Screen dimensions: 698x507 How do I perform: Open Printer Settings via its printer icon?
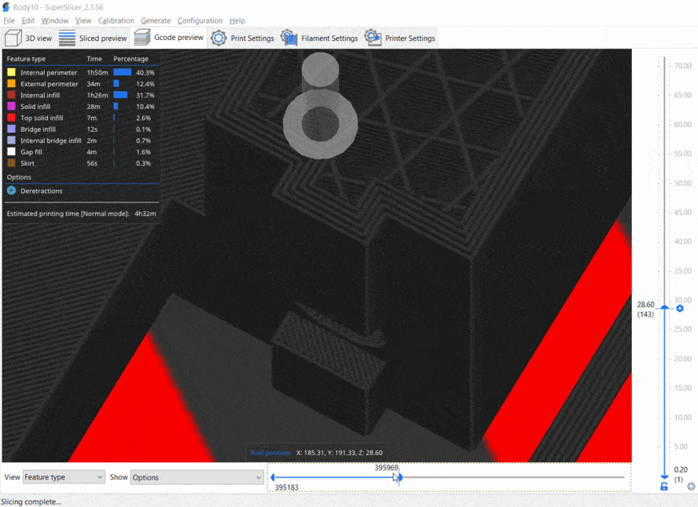click(x=372, y=37)
